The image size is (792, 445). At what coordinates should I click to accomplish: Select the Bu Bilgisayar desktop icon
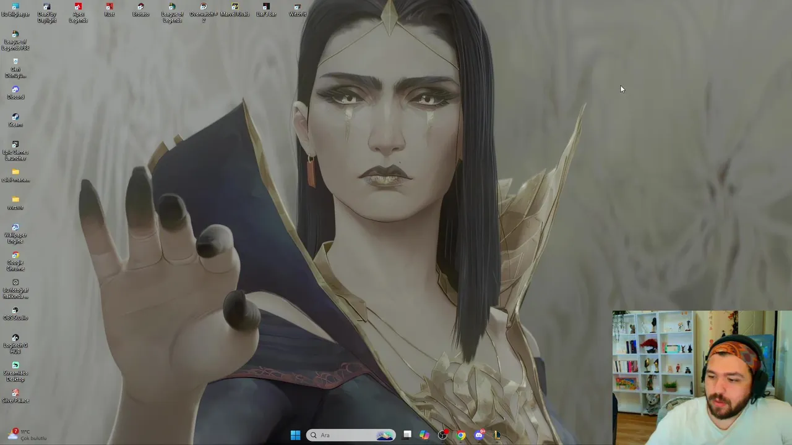[x=15, y=11]
